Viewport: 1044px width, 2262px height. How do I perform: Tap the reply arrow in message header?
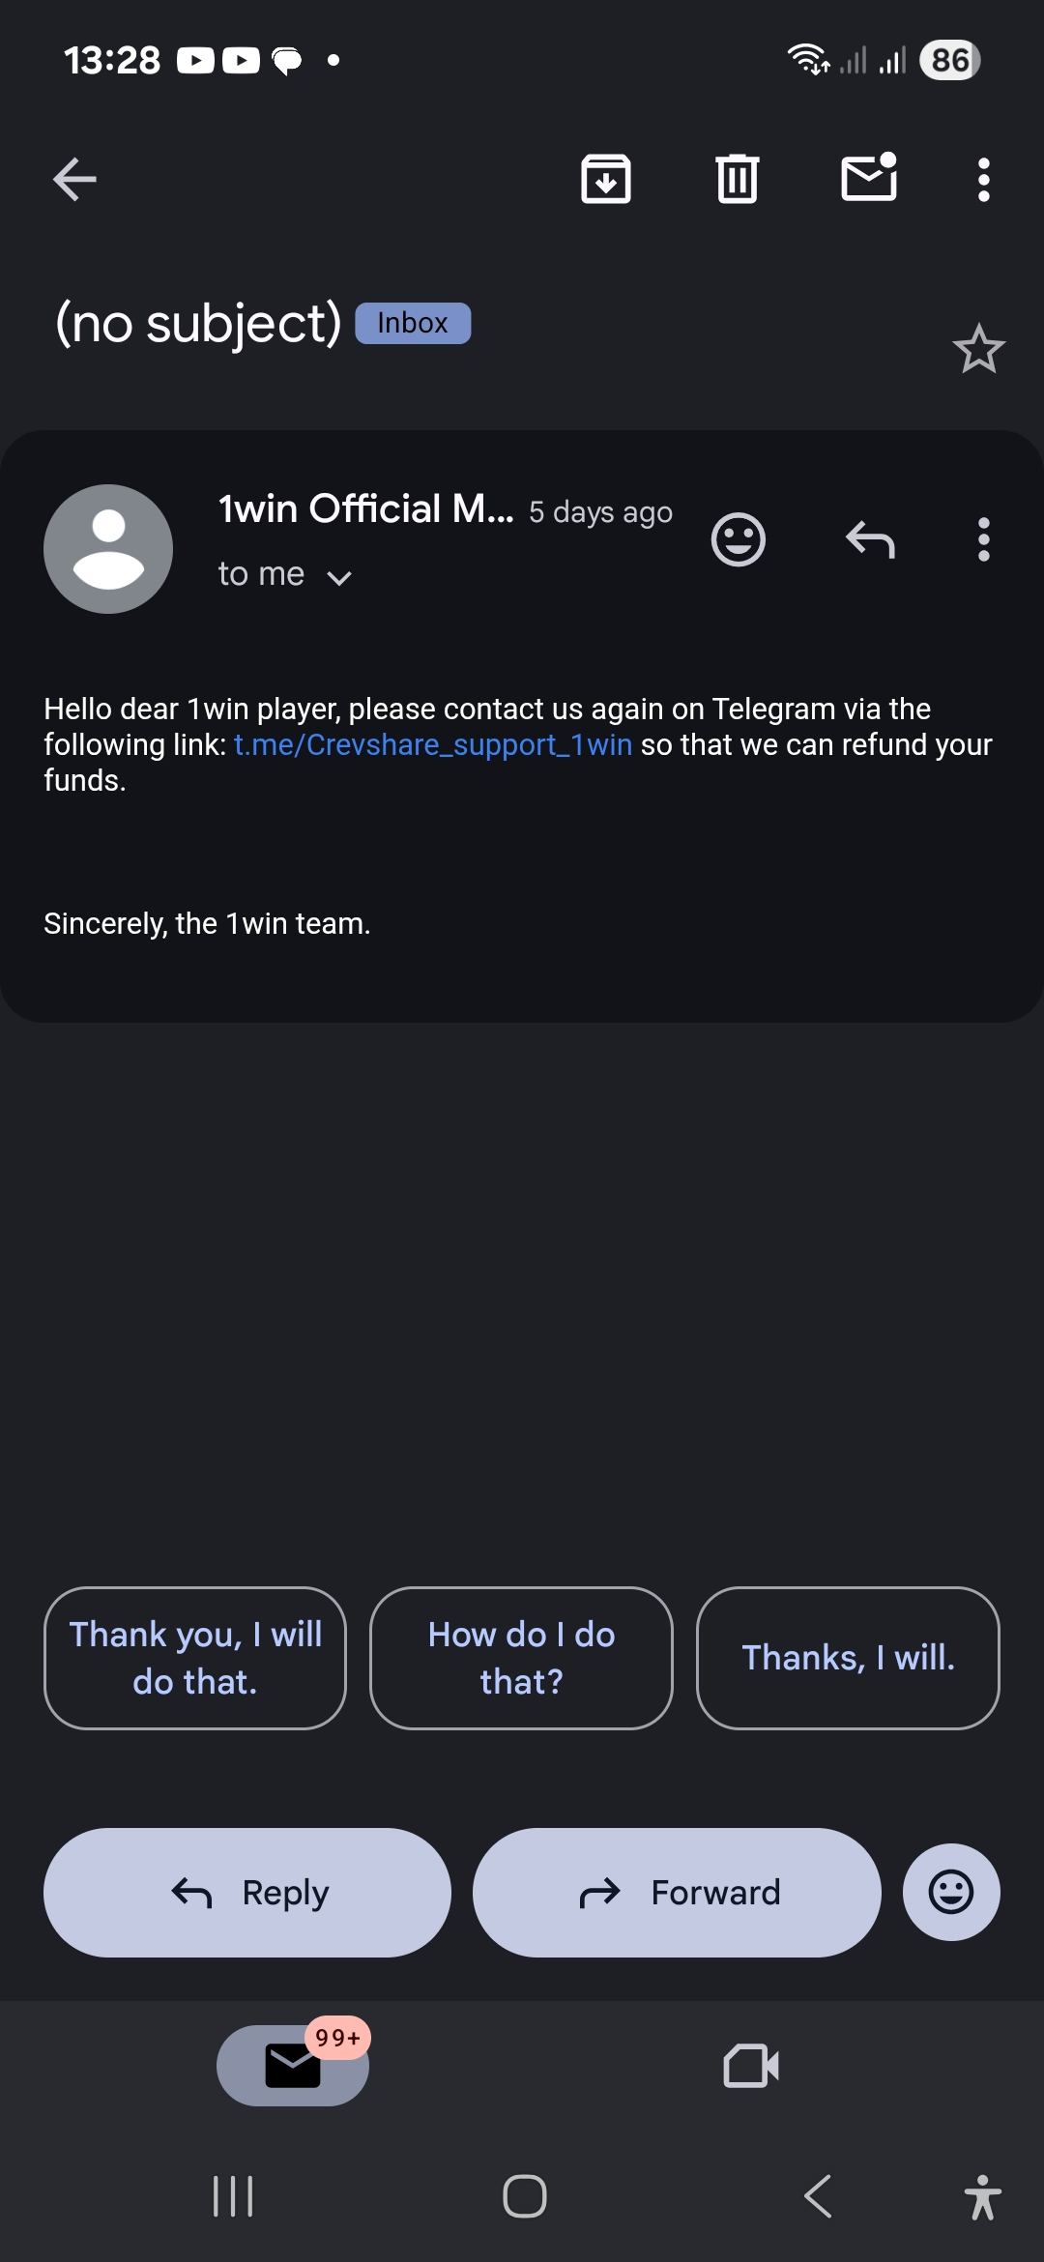pyautogui.click(x=870, y=539)
